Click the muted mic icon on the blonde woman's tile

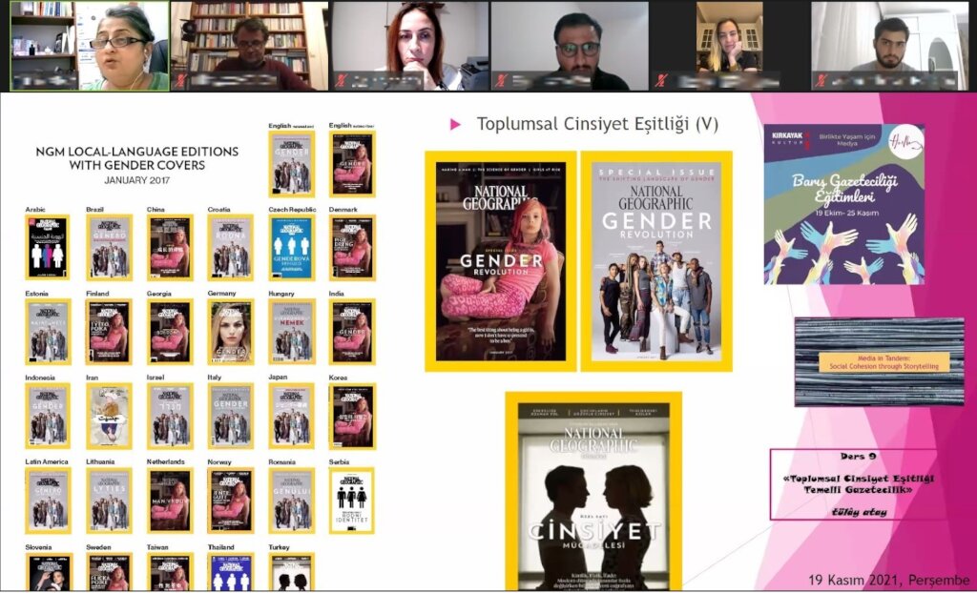click(662, 80)
